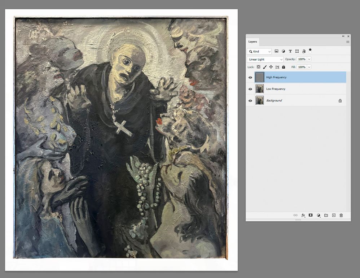Select the High Frequency layer name
This screenshot has height=278, width=360.
pyautogui.click(x=276, y=77)
